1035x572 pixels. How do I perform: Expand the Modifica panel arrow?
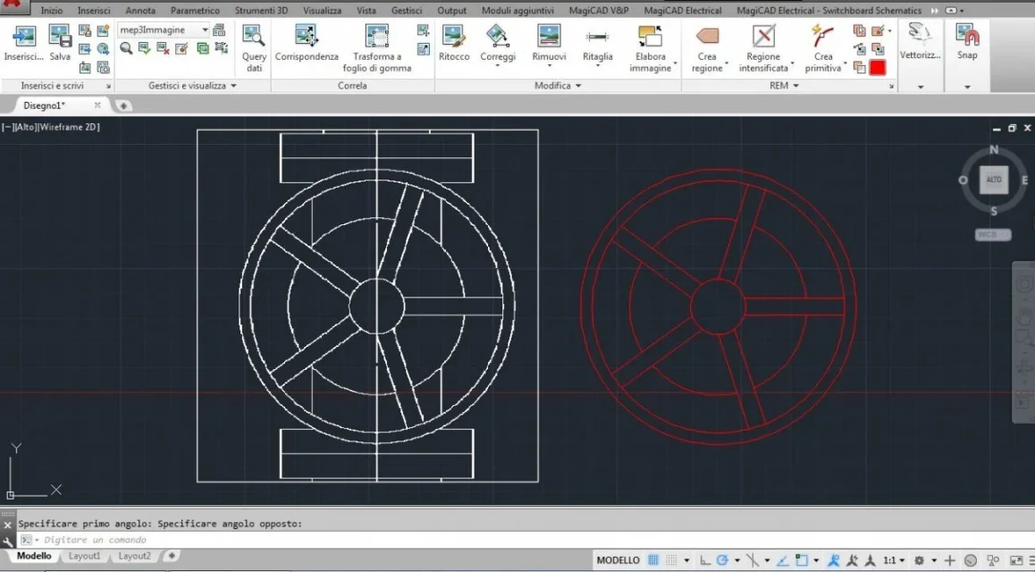(578, 86)
